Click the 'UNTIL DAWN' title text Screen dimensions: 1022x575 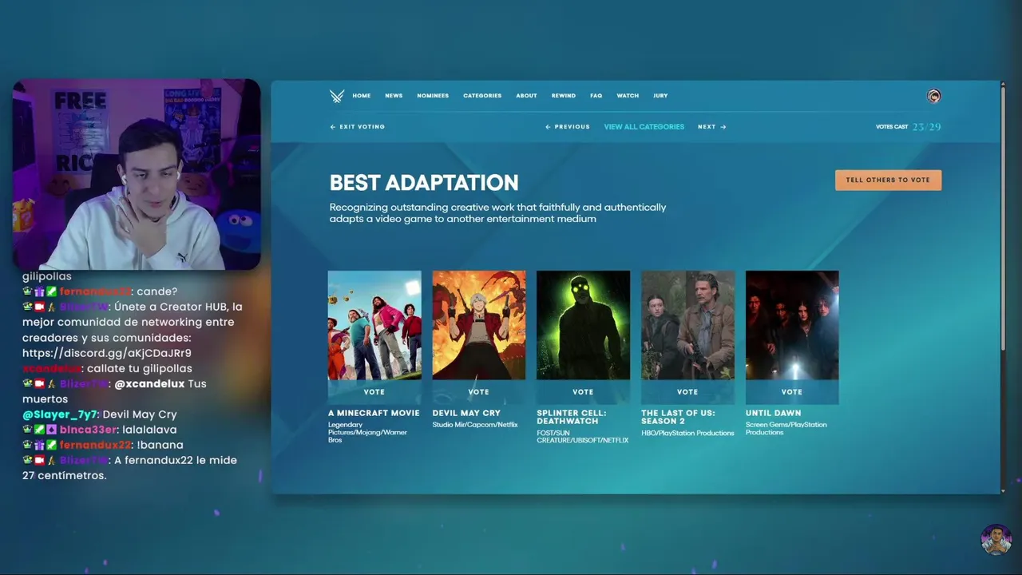pos(774,413)
